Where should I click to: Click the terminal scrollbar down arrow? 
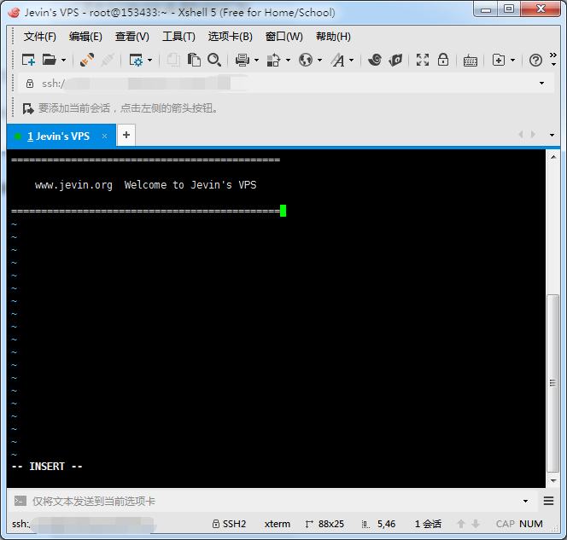[x=553, y=480]
